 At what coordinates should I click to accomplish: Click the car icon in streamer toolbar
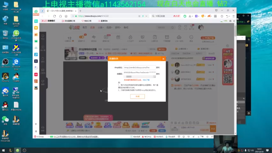[x=179, y=37]
